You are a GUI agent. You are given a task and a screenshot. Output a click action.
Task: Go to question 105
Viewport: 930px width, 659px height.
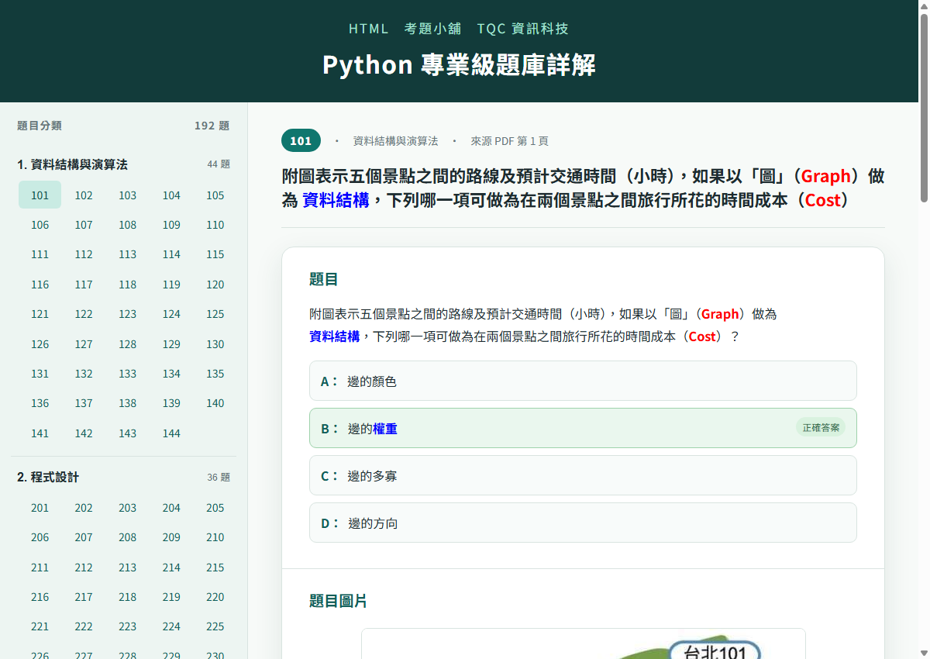coord(215,195)
